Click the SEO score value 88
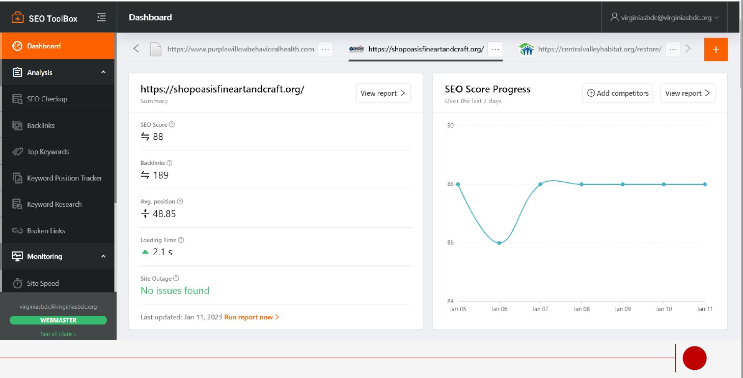This screenshot has height=378, width=743. pyautogui.click(x=158, y=137)
